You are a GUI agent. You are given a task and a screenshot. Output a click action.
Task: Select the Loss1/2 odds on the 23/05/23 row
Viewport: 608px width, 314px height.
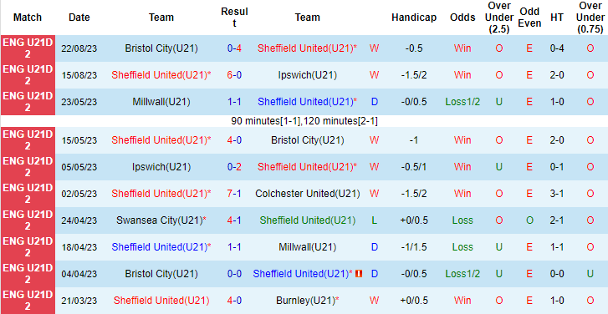[x=462, y=102]
